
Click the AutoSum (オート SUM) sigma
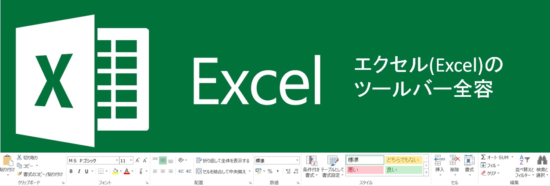tap(483, 157)
